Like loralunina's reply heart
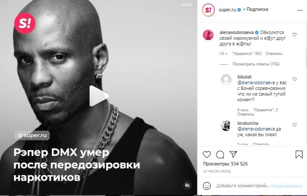Viewport: 307px width, 196px height. pos(294,125)
